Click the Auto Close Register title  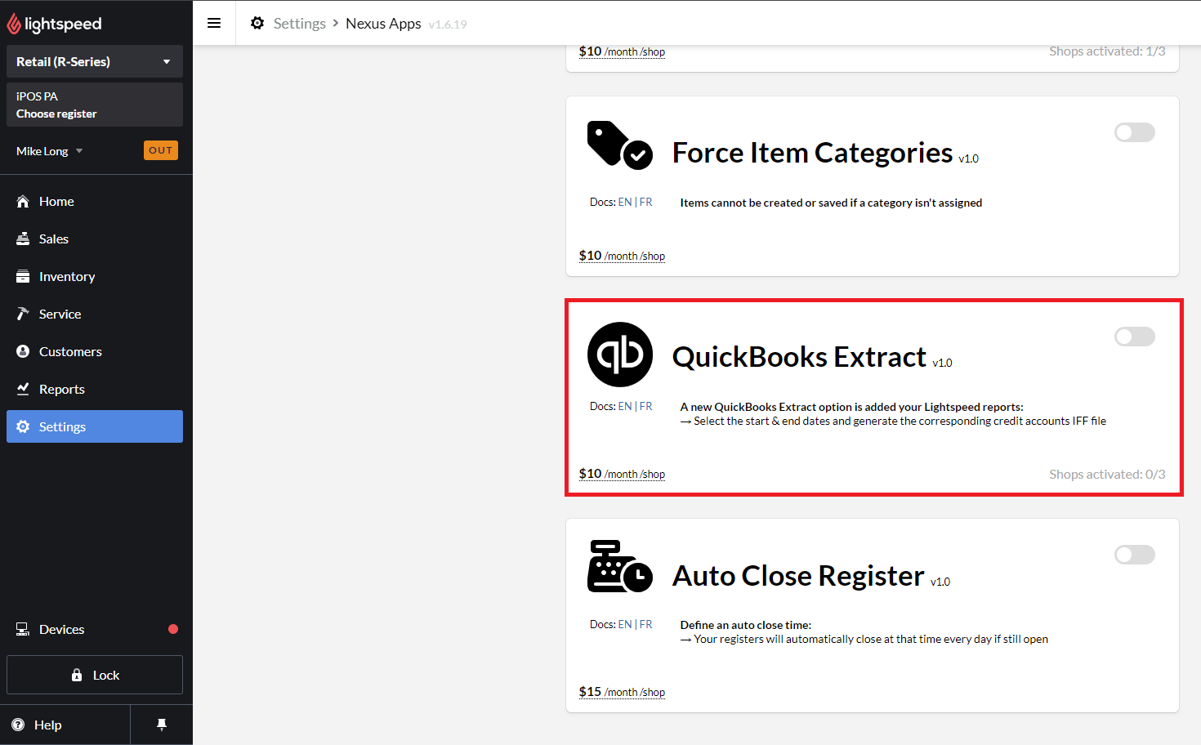click(x=798, y=576)
